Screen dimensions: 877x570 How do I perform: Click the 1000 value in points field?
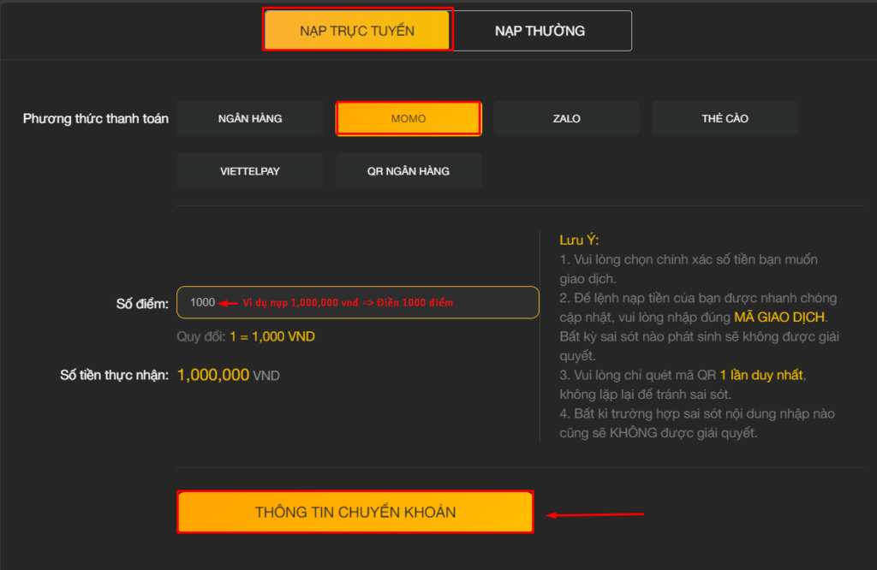[203, 303]
